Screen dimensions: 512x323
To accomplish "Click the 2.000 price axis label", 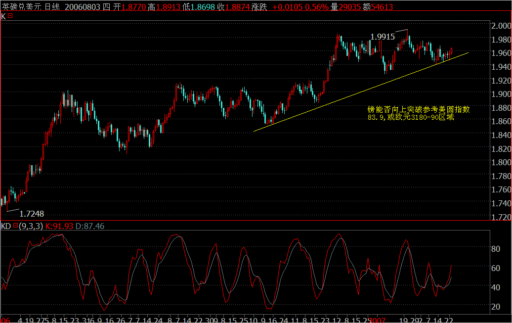I will (x=500, y=25).
